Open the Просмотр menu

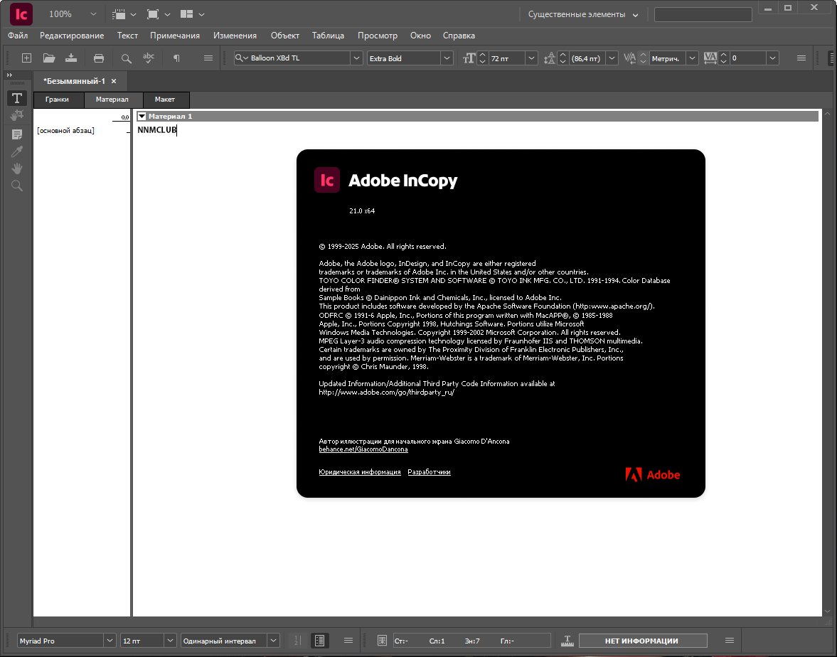coord(378,36)
